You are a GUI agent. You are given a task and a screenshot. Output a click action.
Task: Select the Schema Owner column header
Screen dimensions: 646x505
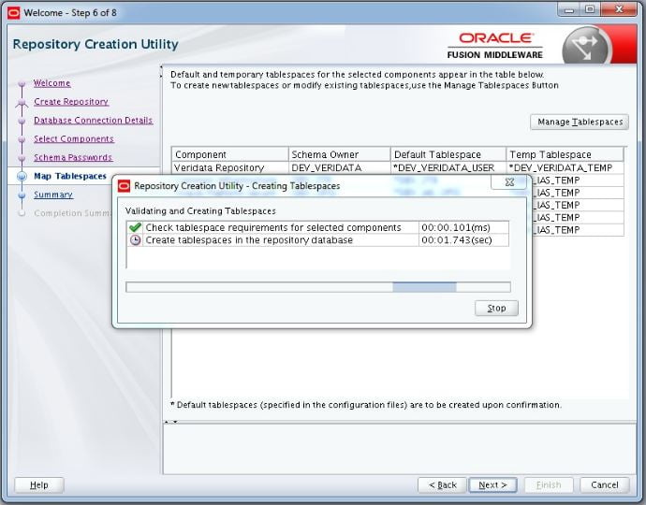[x=340, y=154]
